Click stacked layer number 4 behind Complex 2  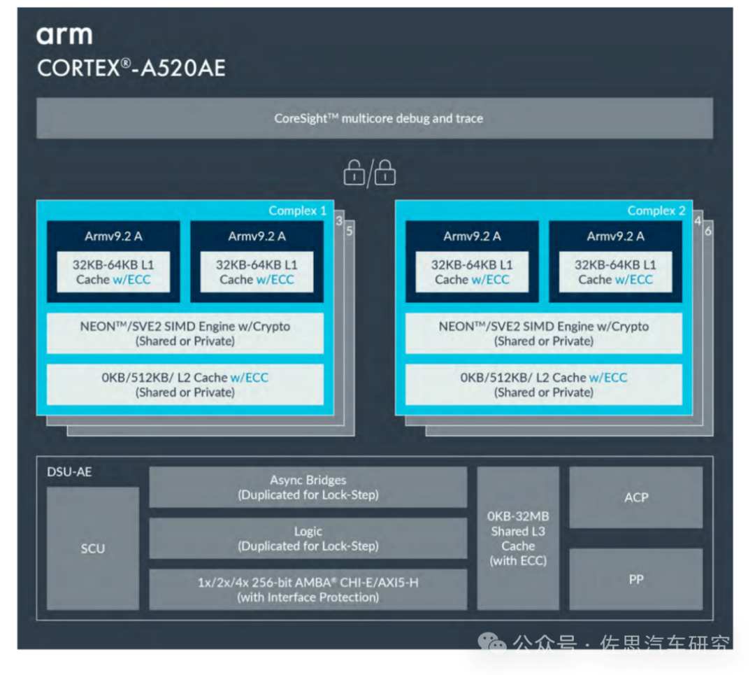click(698, 220)
